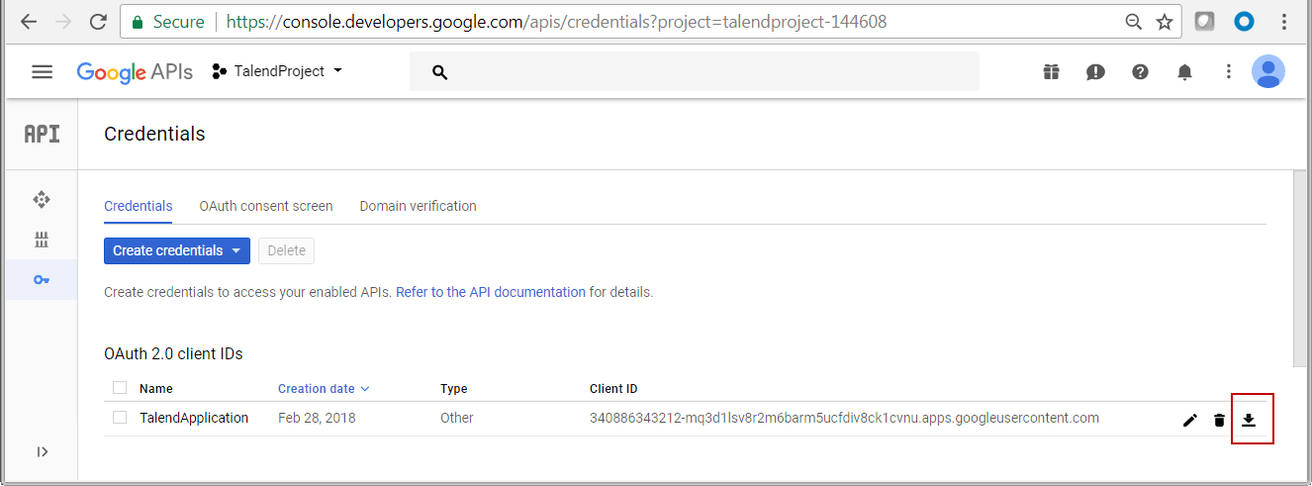The image size is (1312, 486).
Task: Select the TalendApplication row checkbox
Action: pyautogui.click(x=120, y=418)
